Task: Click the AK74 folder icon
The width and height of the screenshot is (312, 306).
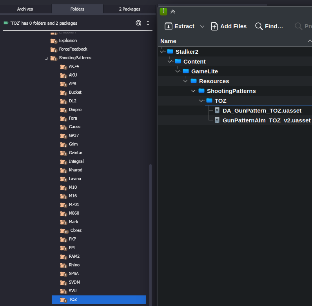Action: click(63, 67)
